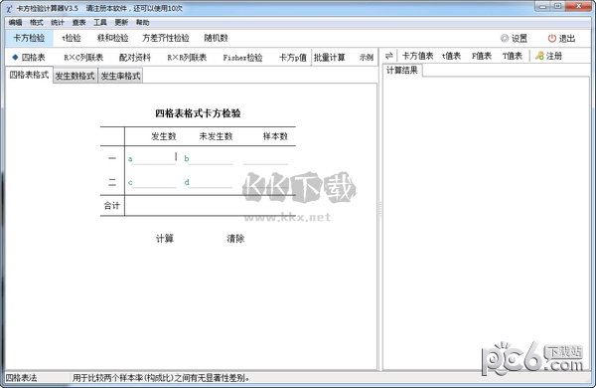Select the Fisher检验 method

coord(243,58)
